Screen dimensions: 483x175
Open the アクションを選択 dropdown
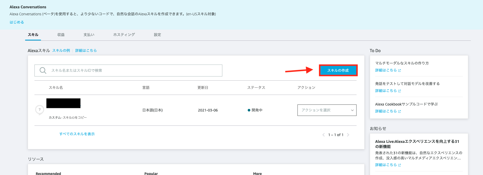[x=327, y=110]
